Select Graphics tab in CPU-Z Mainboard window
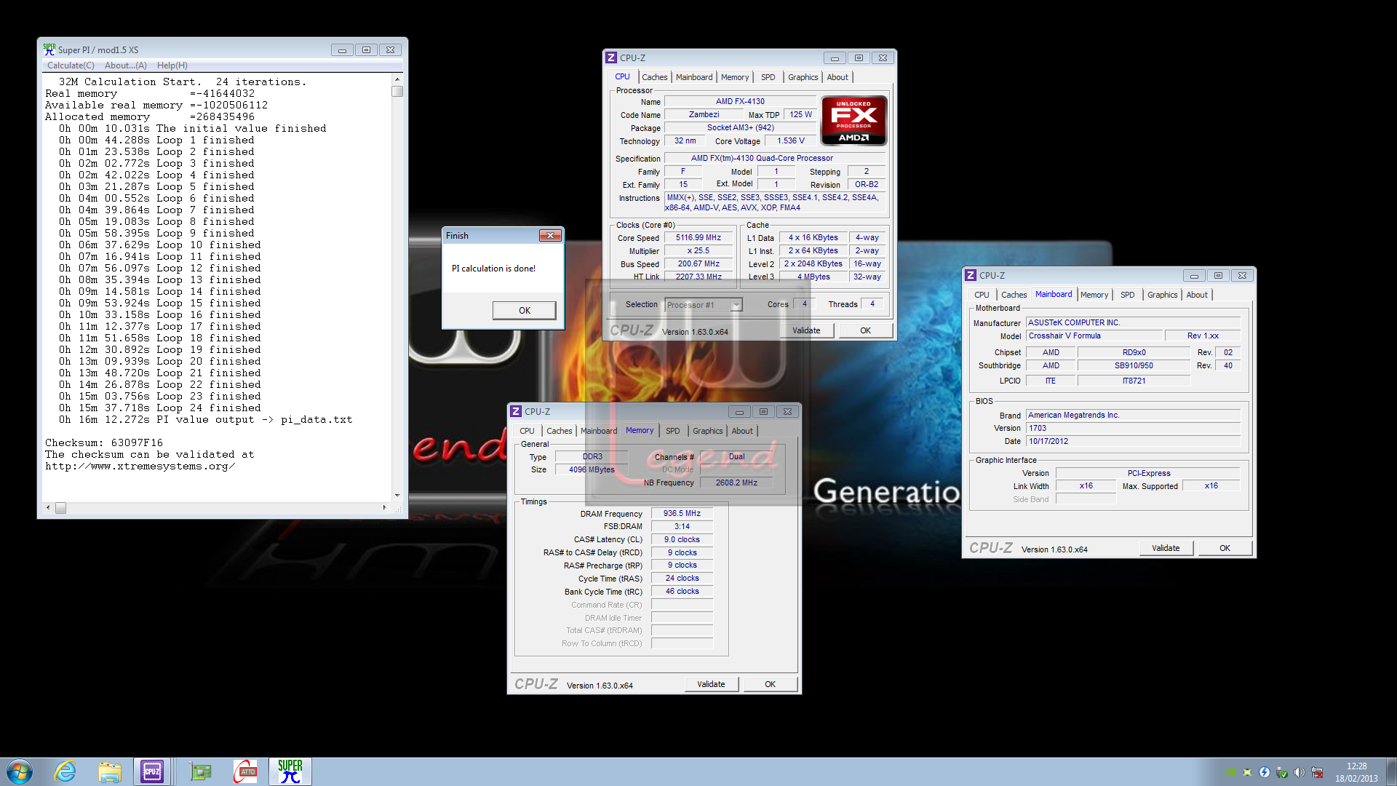The width and height of the screenshot is (1397, 786). point(1162,295)
